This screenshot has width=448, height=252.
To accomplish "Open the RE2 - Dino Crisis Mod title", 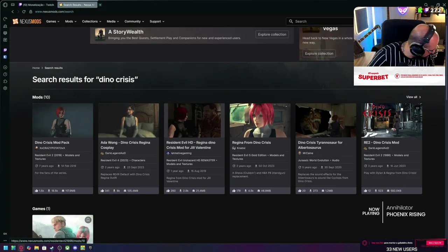I will [x=381, y=142].
